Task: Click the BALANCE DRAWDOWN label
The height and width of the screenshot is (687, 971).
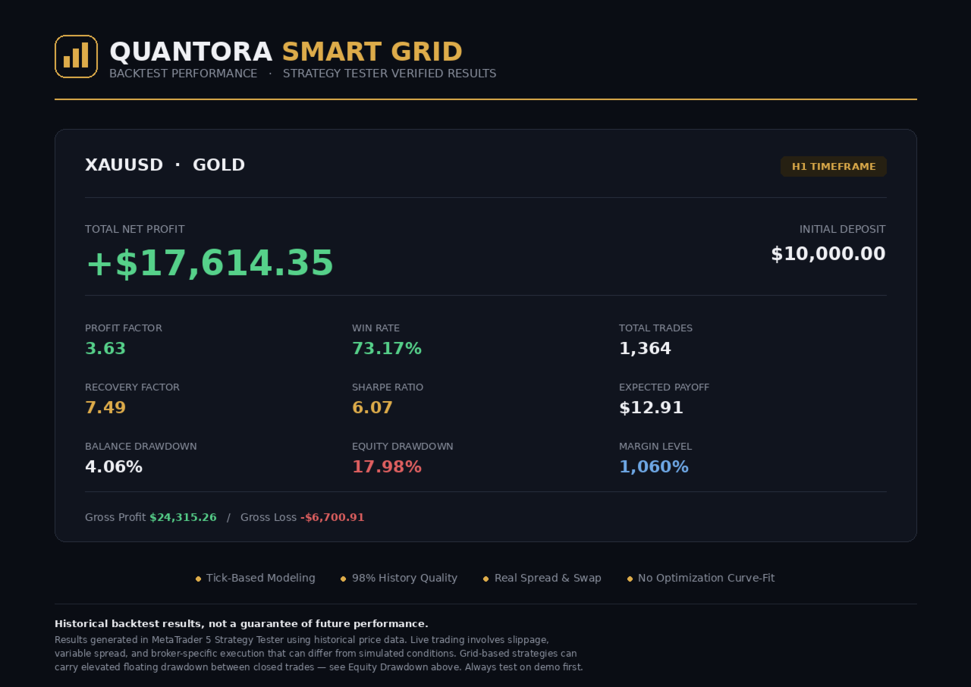Action: (x=141, y=447)
